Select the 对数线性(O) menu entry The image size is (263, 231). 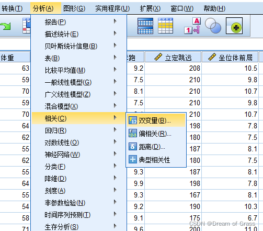79,142
